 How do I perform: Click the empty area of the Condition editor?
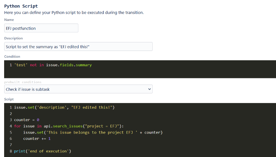[x=140, y=73]
